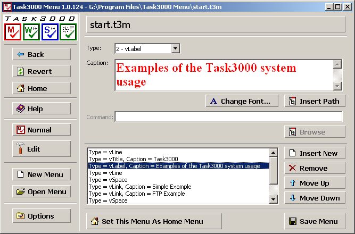Click the red M logo icon
This screenshot has width=355, height=234.
[13, 31]
